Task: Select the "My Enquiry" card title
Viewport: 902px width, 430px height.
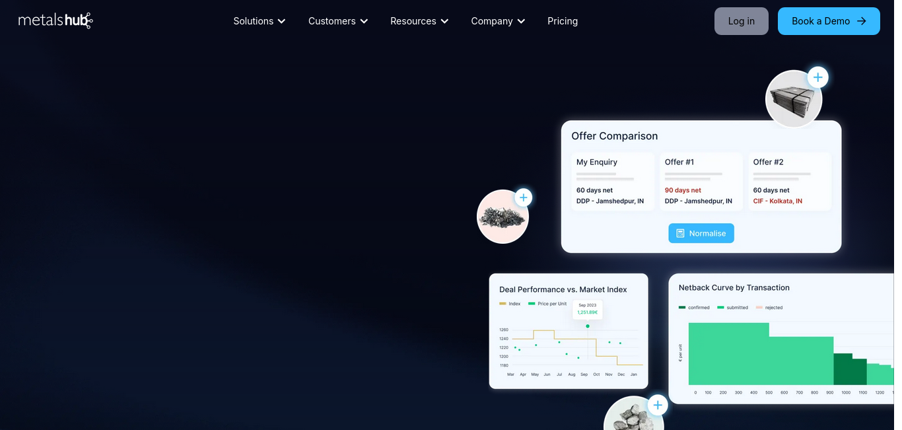Action: [x=597, y=162]
